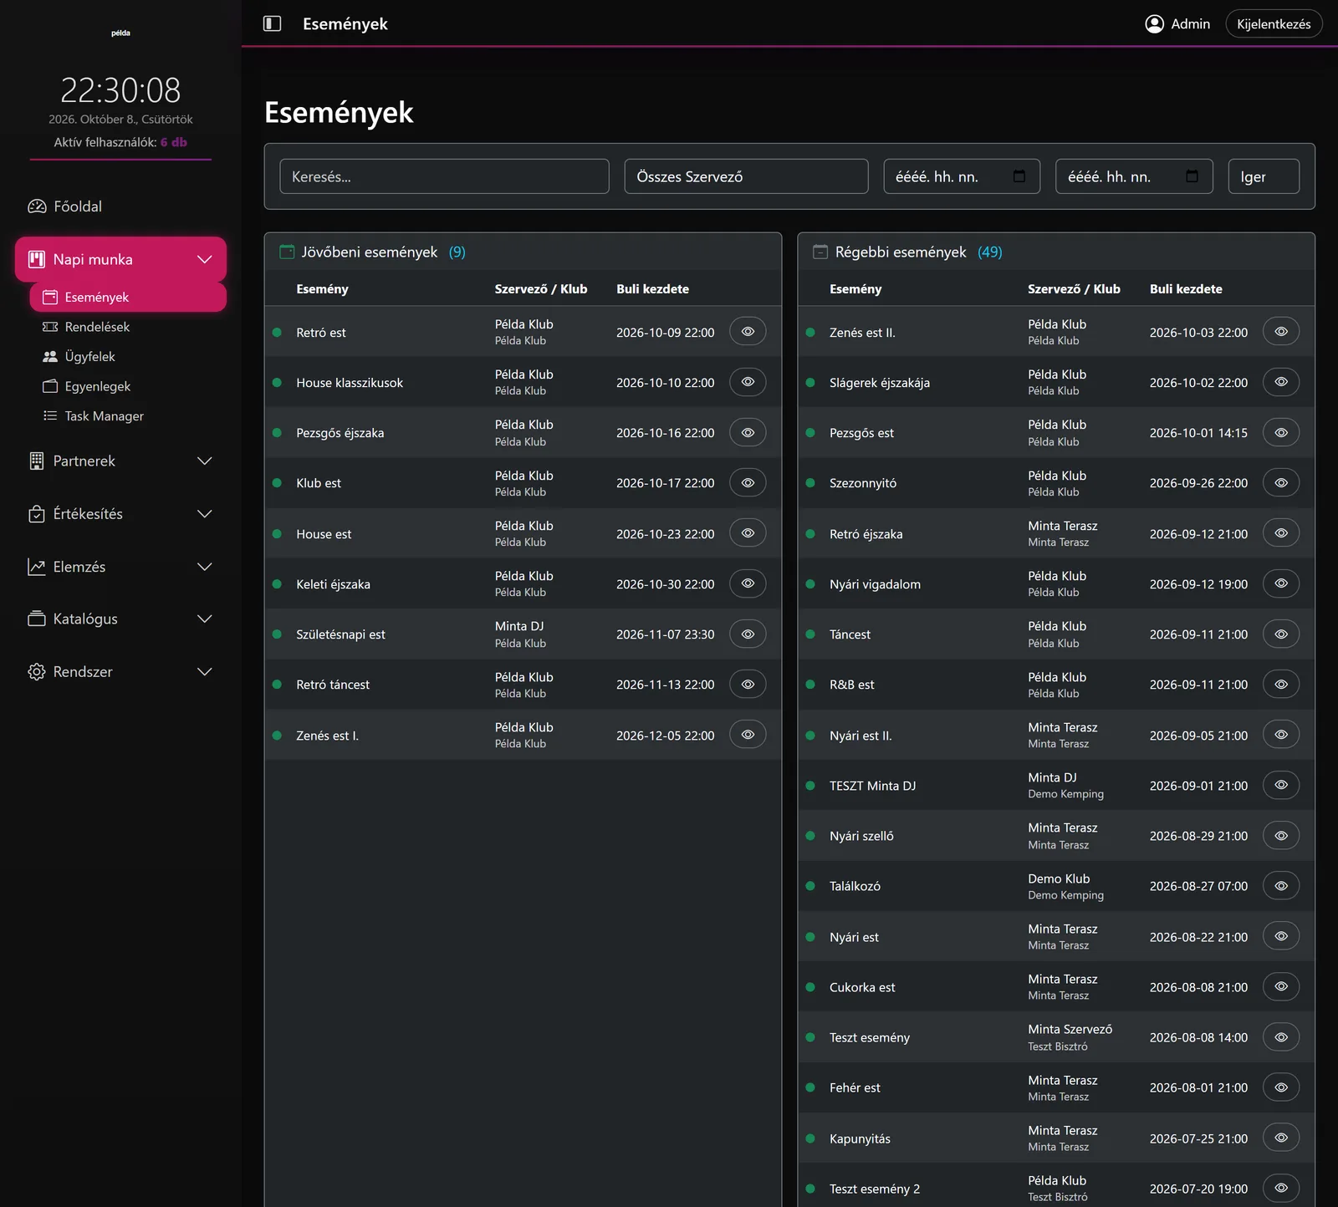Click the Jövőbeni események panel header
1338x1207 pixels.
point(523,252)
